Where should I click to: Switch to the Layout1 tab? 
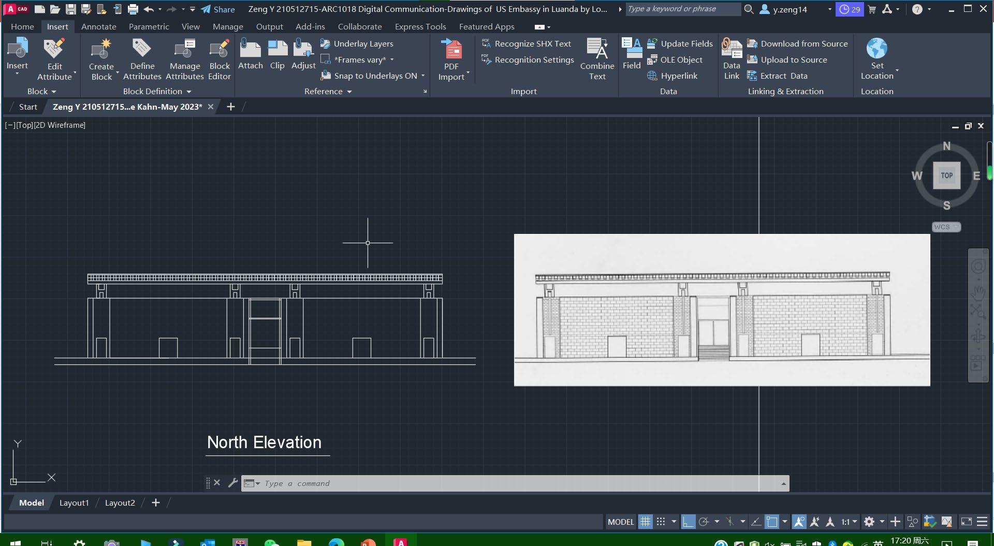pos(74,503)
